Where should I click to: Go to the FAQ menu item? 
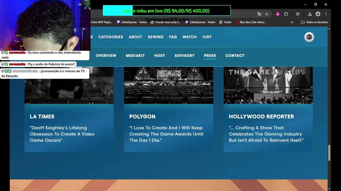point(173,37)
